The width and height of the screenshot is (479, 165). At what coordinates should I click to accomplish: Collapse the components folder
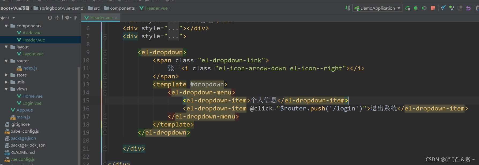pyautogui.click(x=6, y=26)
